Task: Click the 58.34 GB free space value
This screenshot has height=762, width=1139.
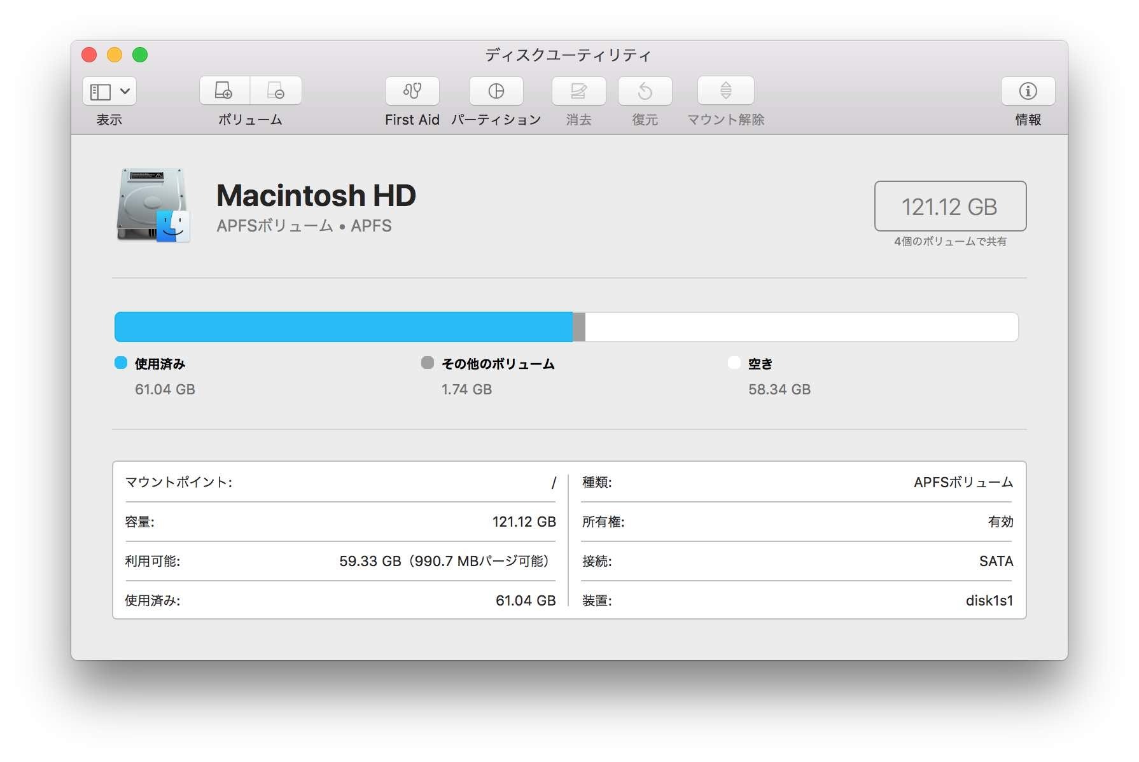Action: [779, 389]
